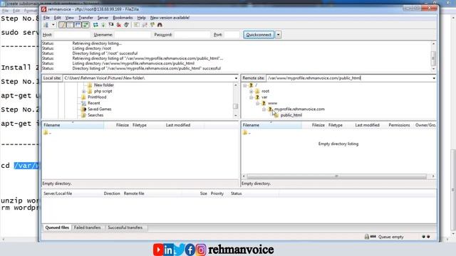Open the Remote site path dropdown

[434, 78]
